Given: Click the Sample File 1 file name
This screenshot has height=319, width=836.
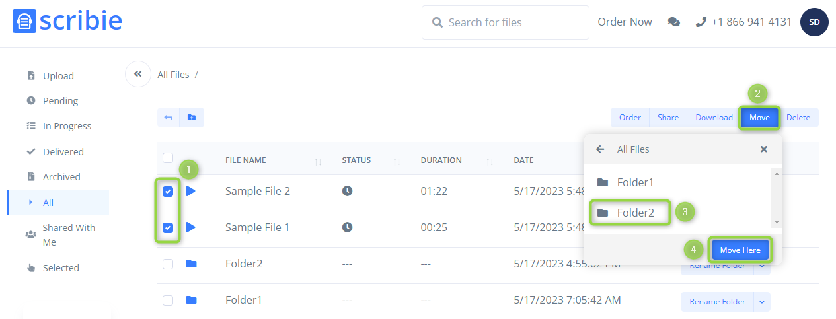Looking at the screenshot, I should point(257,227).
